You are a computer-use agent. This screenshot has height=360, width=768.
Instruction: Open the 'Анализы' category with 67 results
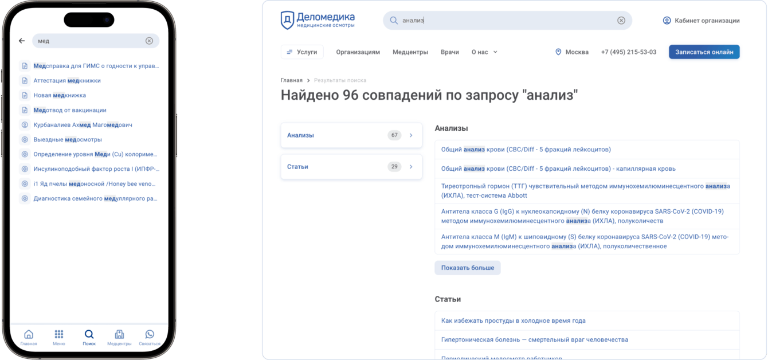tap(351, 135)
